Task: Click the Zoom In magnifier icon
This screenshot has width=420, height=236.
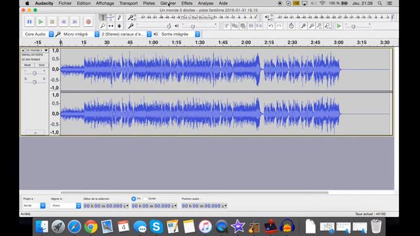Action: (303, 26)
